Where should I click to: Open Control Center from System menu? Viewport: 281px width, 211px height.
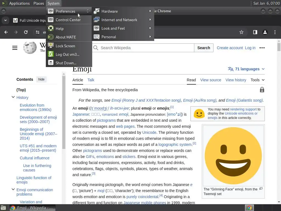(69, 20)
